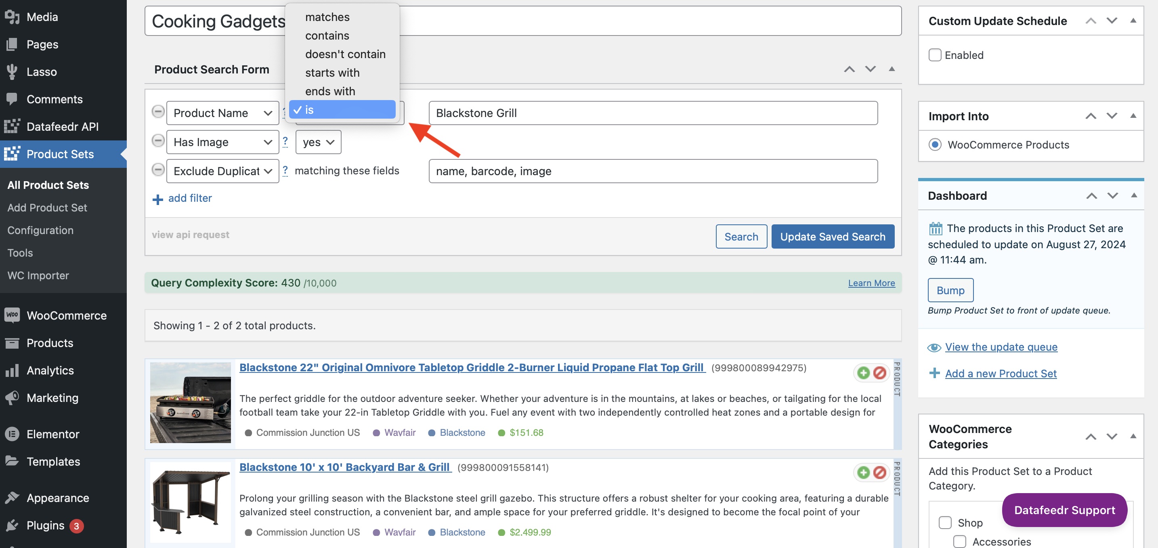The image size is (1158, 548).
Task: Open the Marketing megaphone icon
Action: (12, 398)
